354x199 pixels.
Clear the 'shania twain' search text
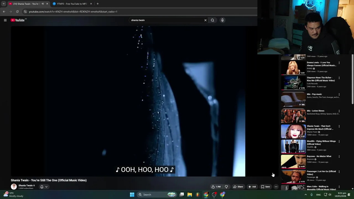coord(205,20)
